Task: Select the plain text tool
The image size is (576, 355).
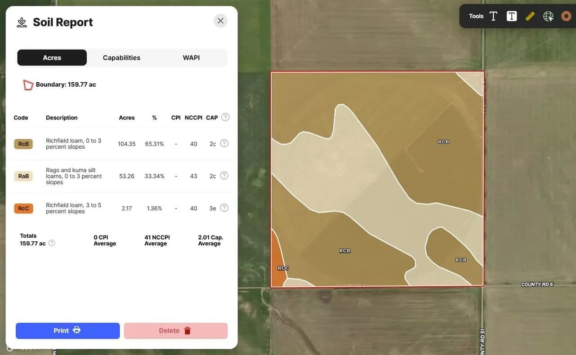Action: pos(493,16)
